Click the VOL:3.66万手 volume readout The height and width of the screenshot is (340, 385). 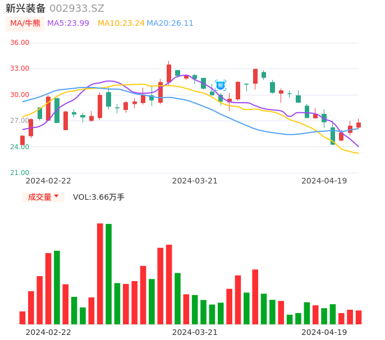[99, 197]
